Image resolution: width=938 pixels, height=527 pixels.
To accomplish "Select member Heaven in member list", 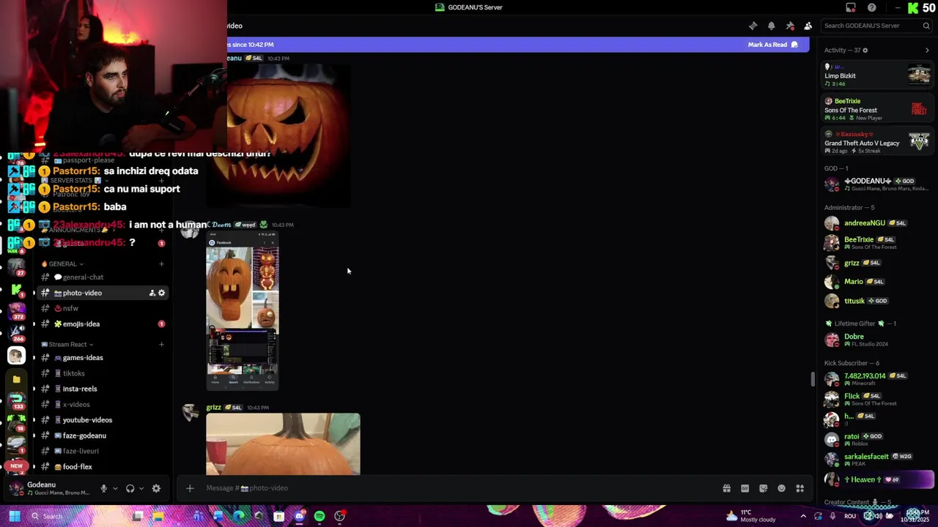I will point(876,479).
